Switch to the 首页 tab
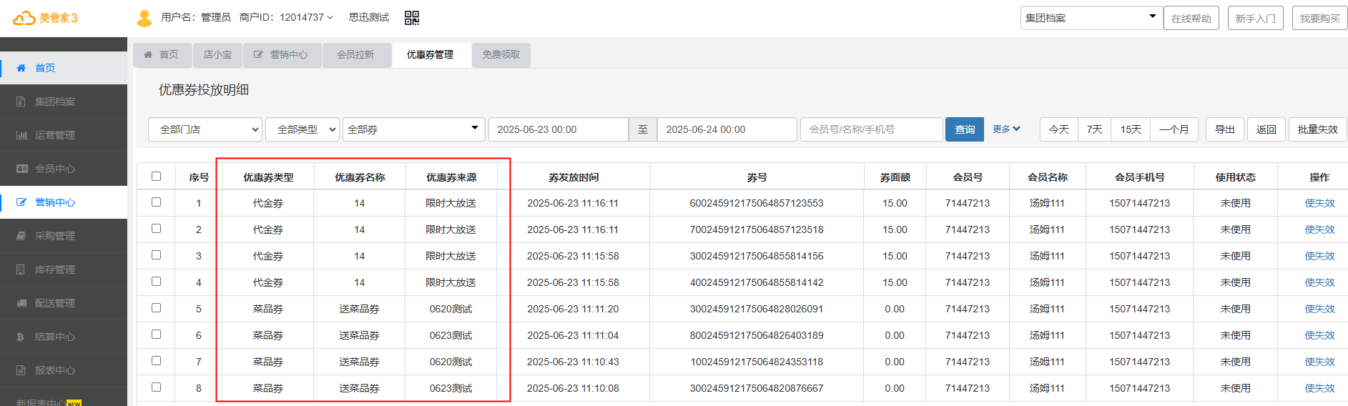Image resolution: width=1348 pixels, height=406 pixels. click(x=162, y=55)
